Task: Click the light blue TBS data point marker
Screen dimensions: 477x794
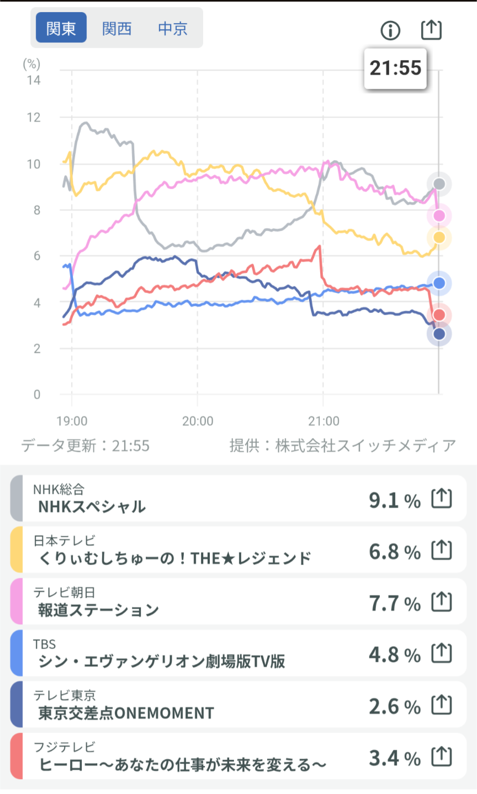Action: pos(439,283)
